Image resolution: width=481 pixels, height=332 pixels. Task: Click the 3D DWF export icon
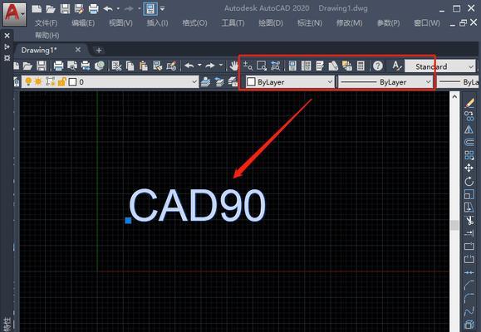point(100,66)
